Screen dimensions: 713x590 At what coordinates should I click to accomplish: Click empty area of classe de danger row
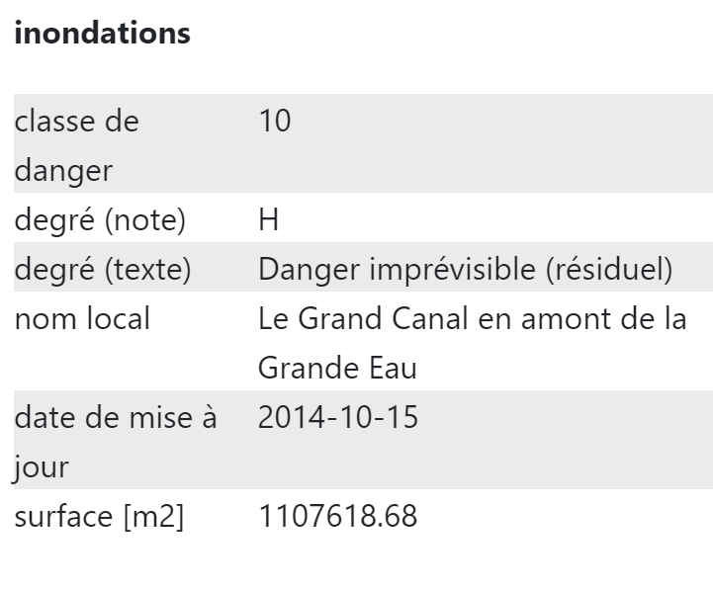tap(500, 143)
